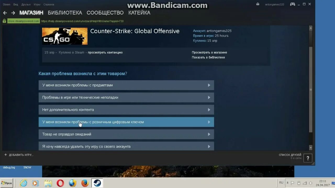This screenshot has width=335, height=188.
Task: Launch Firefox from the taskbar
Action: coord(85,183)
